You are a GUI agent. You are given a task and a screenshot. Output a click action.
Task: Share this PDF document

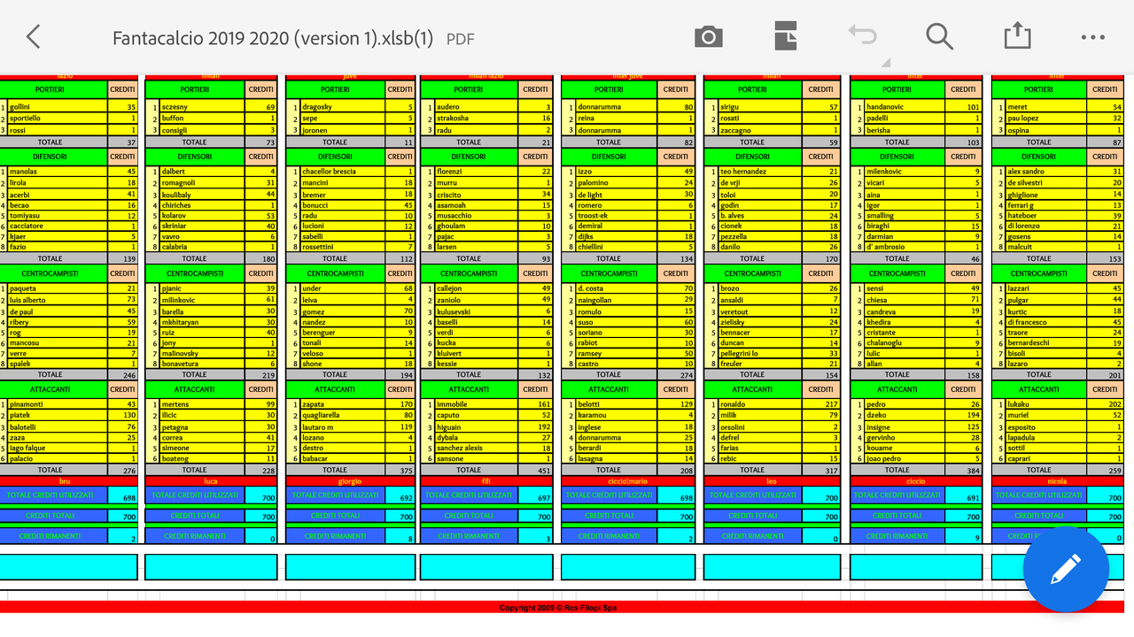[x=1017, y=36]
